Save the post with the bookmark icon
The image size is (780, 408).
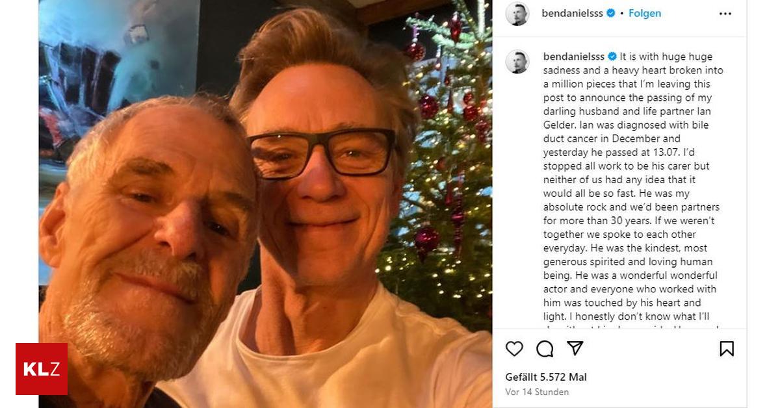tap(725, 349)
